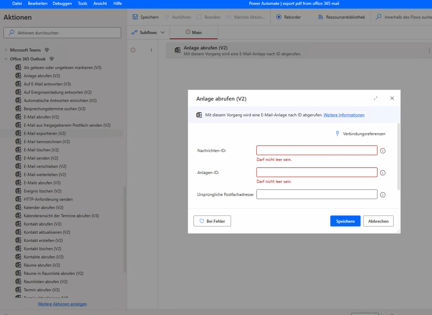The width and height of the screenshot is (432, 315).
Task: Open the Datei menu
Action: click(x=17, y=4)
